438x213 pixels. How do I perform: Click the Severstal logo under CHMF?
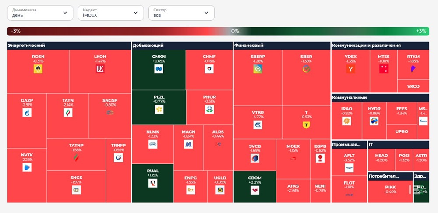pyautogui.click(x=209, y=69)
